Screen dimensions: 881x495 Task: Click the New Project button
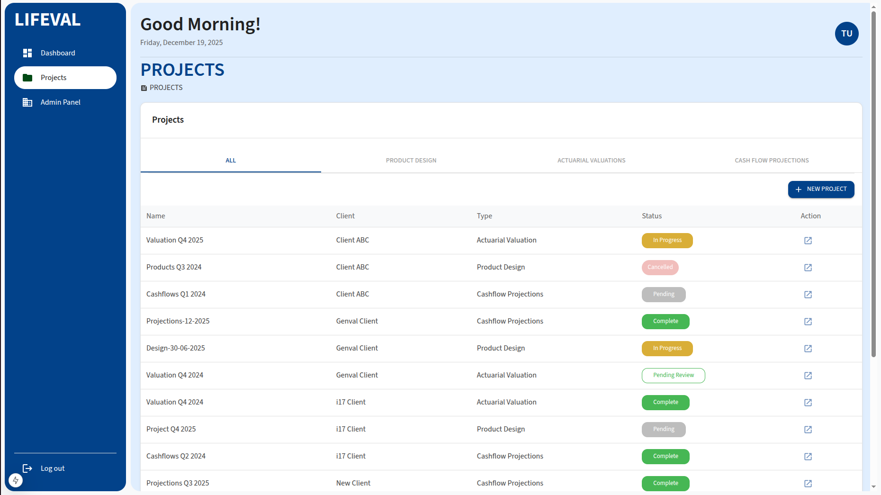coord(821,189)
